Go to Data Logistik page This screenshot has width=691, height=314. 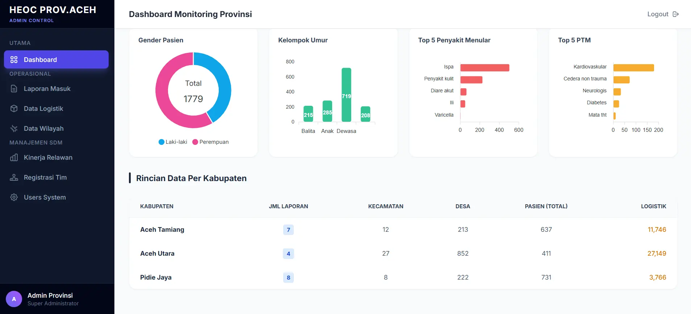pyautogui.click(x=56, y=109)
